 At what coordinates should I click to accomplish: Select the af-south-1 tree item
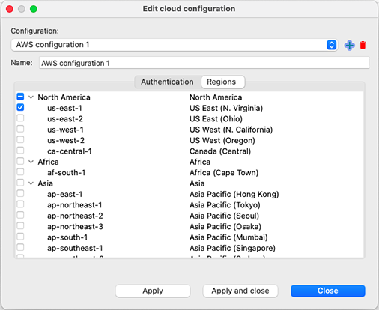pyautogui.click(x=67, y=172)
